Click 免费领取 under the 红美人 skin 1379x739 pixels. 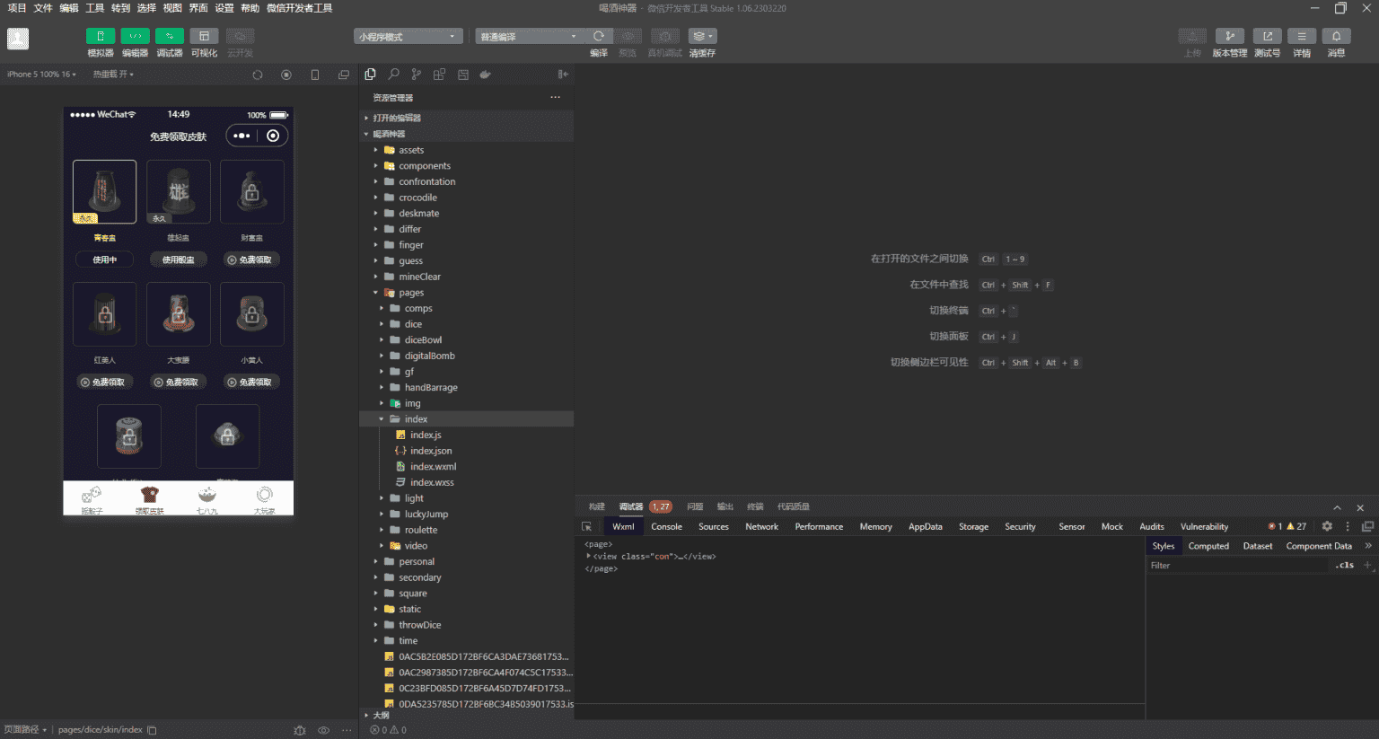click(105, 383)
